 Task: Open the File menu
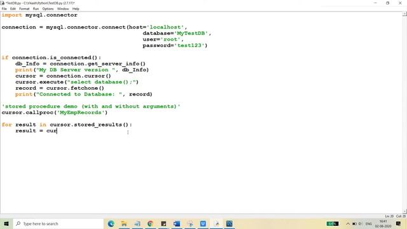click(x=4, y=9)
